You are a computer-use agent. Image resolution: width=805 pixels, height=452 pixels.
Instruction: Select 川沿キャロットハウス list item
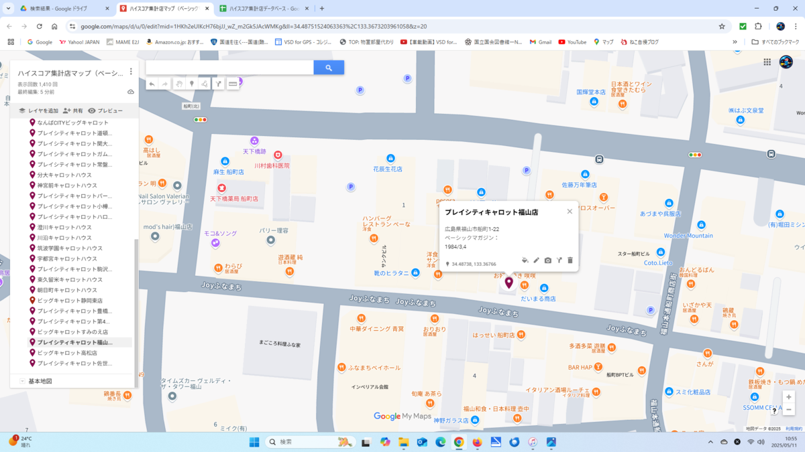(64, 238)
